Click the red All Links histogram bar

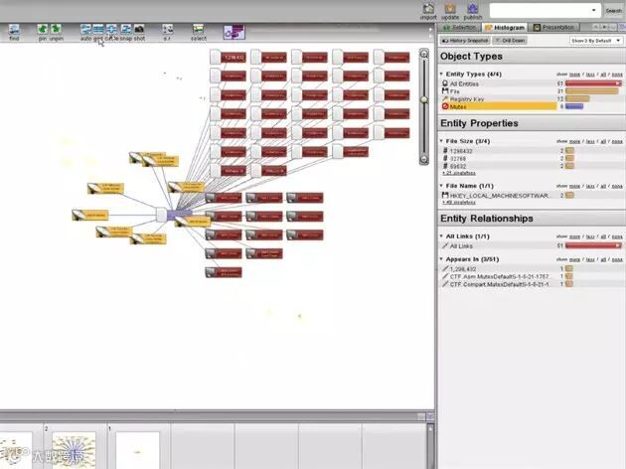click(593, 245)
